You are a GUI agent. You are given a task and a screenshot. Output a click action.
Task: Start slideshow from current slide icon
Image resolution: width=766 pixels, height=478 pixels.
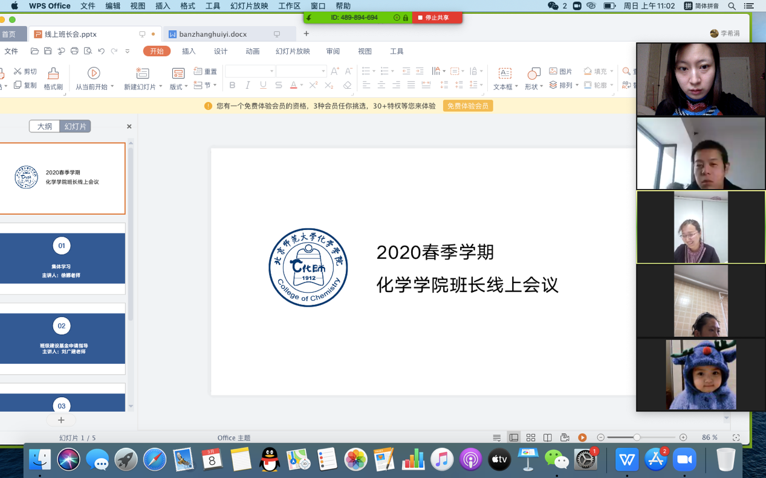[94, 73]
